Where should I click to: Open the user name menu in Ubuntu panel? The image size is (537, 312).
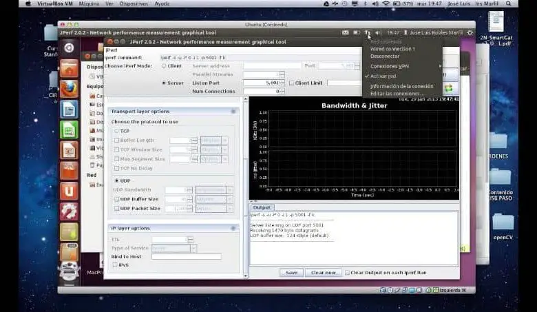(433, 32)
